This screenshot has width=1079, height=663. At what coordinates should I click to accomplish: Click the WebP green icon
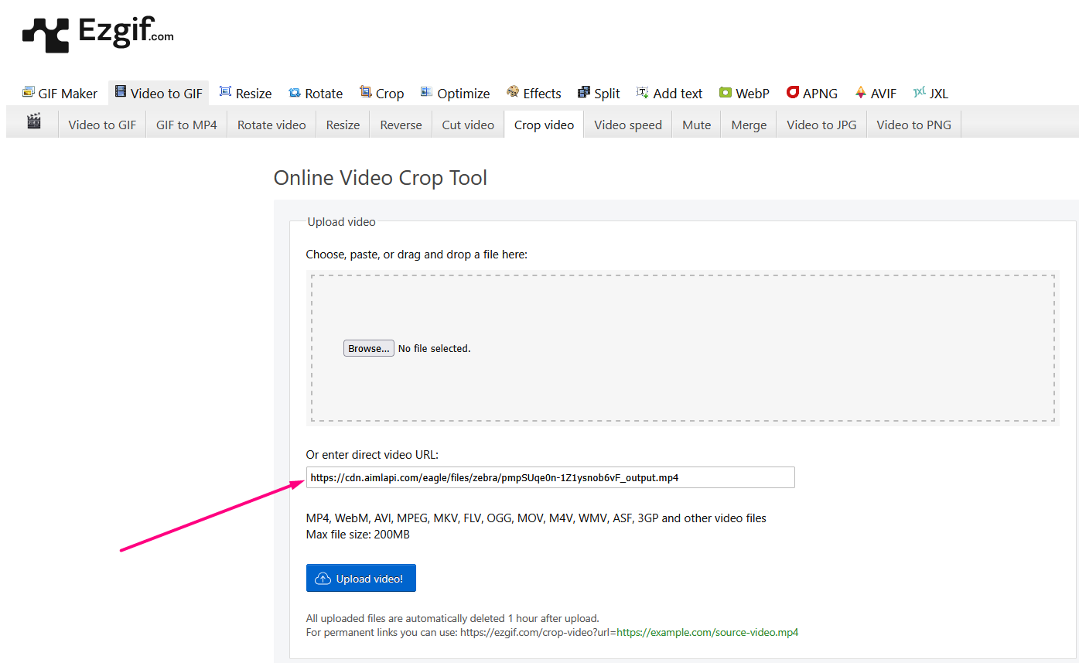pos(725,93)
